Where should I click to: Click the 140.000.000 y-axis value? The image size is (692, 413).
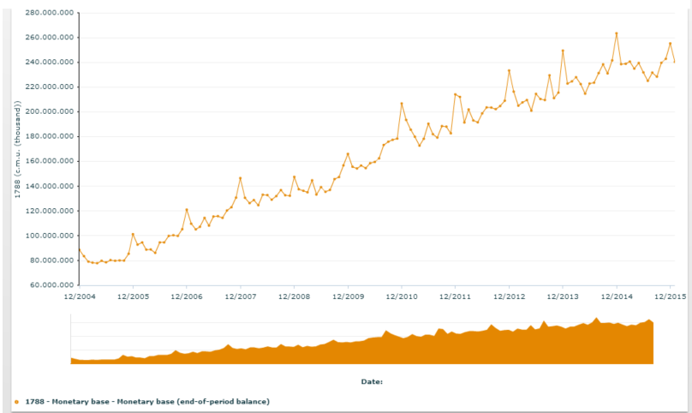click(x=50, y=187)
